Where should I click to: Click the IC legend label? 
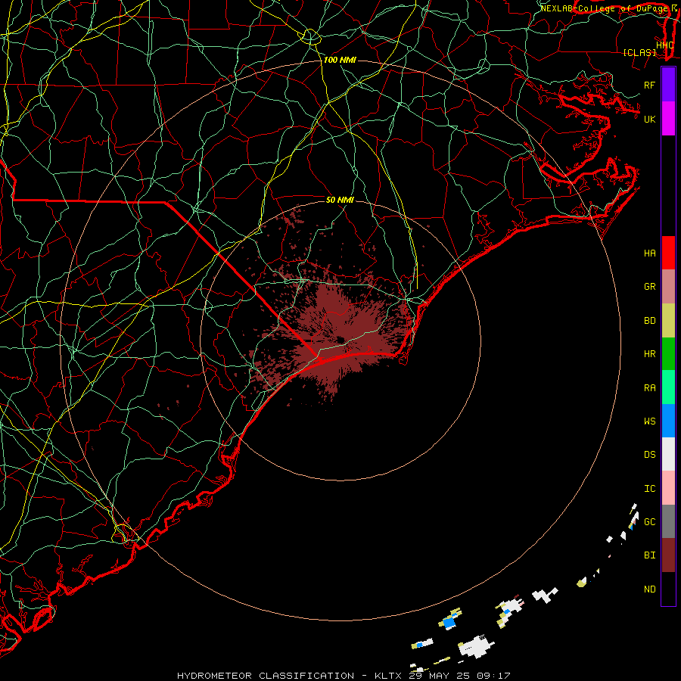pyautogui.click(x=649, y=489)
